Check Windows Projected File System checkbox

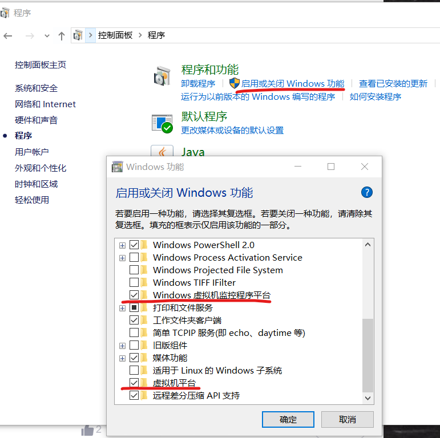pos(134,270)
